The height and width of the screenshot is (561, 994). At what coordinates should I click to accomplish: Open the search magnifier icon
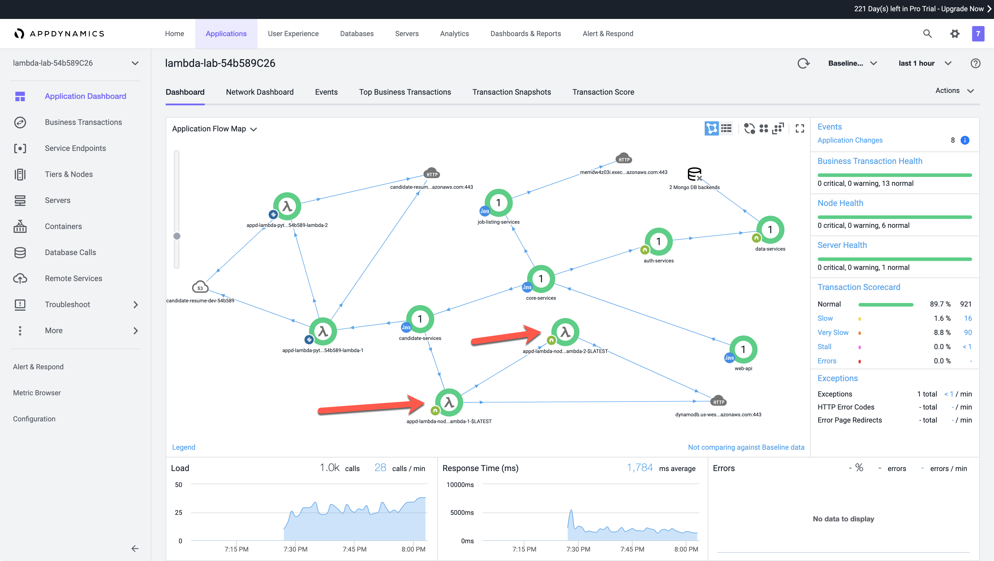[x=927, y=33]
